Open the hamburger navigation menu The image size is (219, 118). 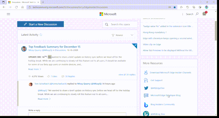[x=8, y=14]
